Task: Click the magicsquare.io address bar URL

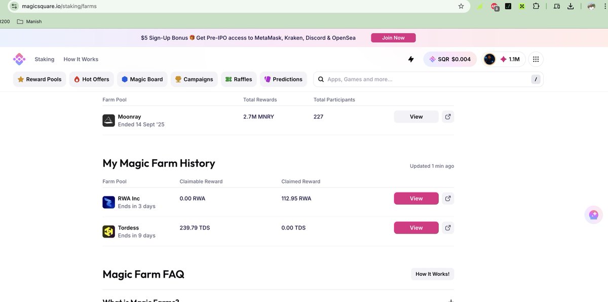Action: [x=60, y=7]
